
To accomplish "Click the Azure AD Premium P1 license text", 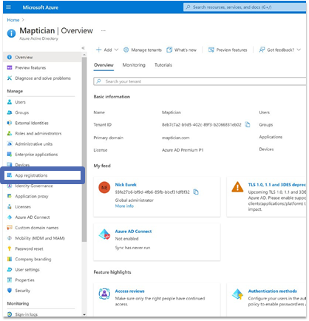I will (183, 150).
